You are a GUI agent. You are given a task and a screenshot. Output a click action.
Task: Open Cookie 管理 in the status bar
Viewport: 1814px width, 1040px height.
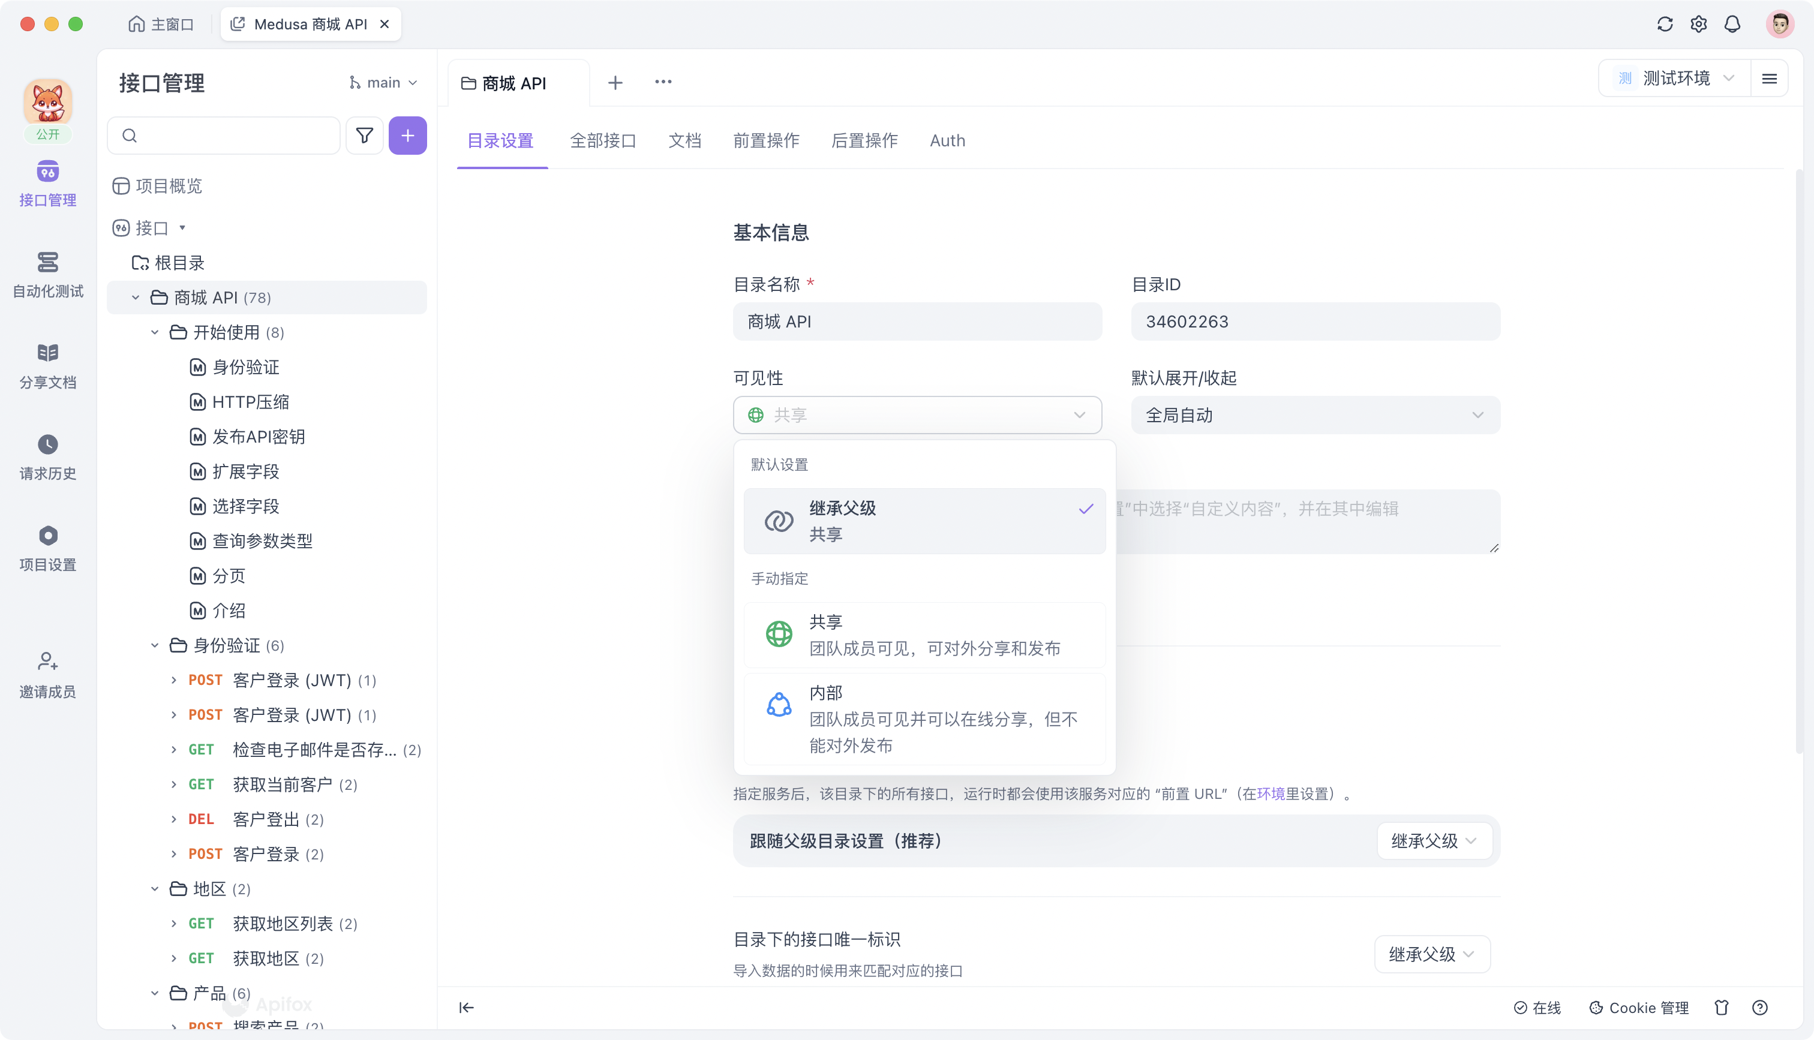tap(1638, 1007)
